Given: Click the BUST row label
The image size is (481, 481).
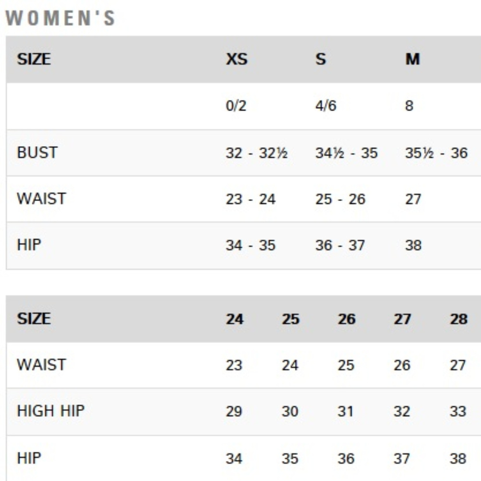Looking at the screenshot, I should coord(37,152).
